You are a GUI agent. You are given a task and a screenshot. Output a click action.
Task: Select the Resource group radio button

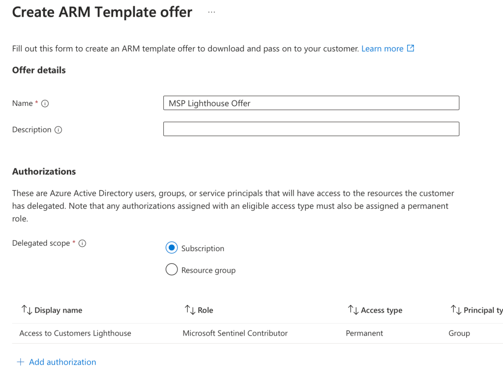171,270
